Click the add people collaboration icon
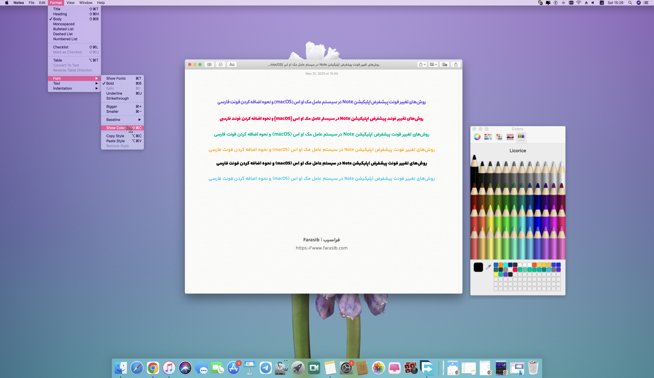Viewport: 654px width, 378px height. 444,64
